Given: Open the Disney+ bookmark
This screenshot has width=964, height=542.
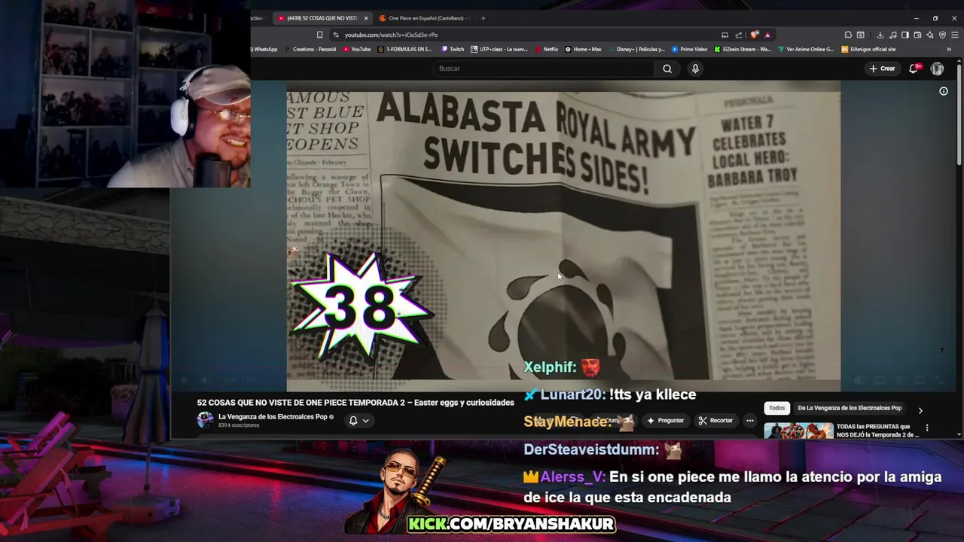Looking at the screenshot, I should [x=636, y=49].
